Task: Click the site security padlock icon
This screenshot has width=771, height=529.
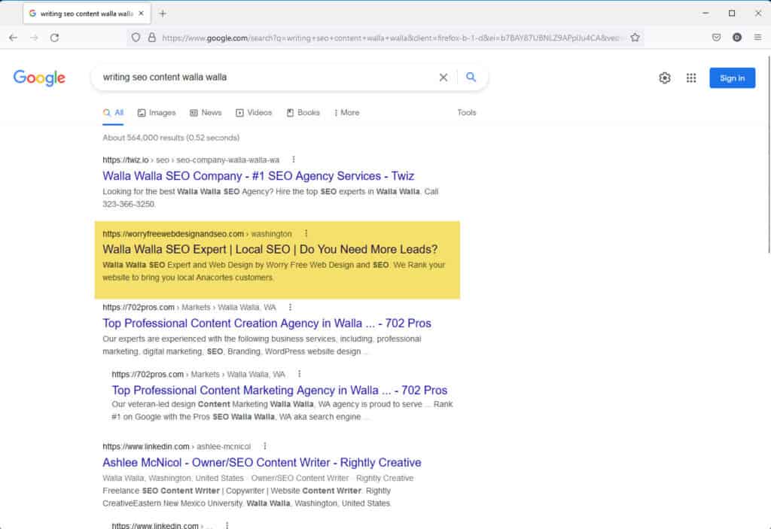Action: click(152, 38)
